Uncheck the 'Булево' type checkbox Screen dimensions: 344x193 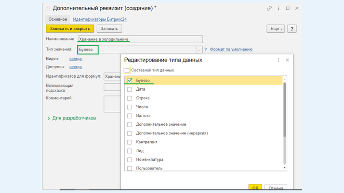click(x=130, y=81)
